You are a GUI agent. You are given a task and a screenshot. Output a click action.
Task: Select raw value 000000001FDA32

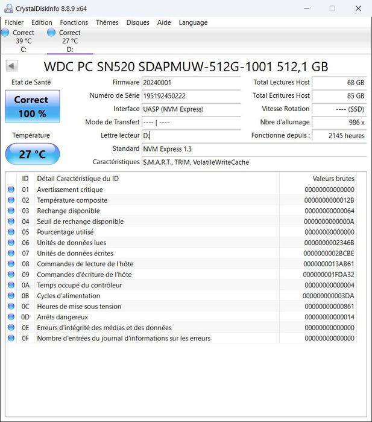point(329,275)
